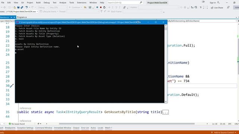Open the Debug menu
This screenshot has width=239, height=134.
tap(46, 3)
